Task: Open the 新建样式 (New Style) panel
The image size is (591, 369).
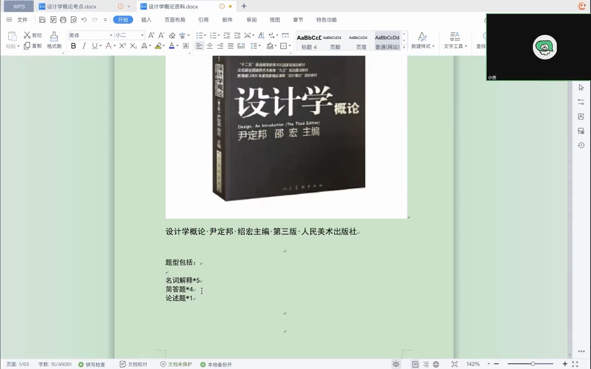Action: [x=423, y=40]
